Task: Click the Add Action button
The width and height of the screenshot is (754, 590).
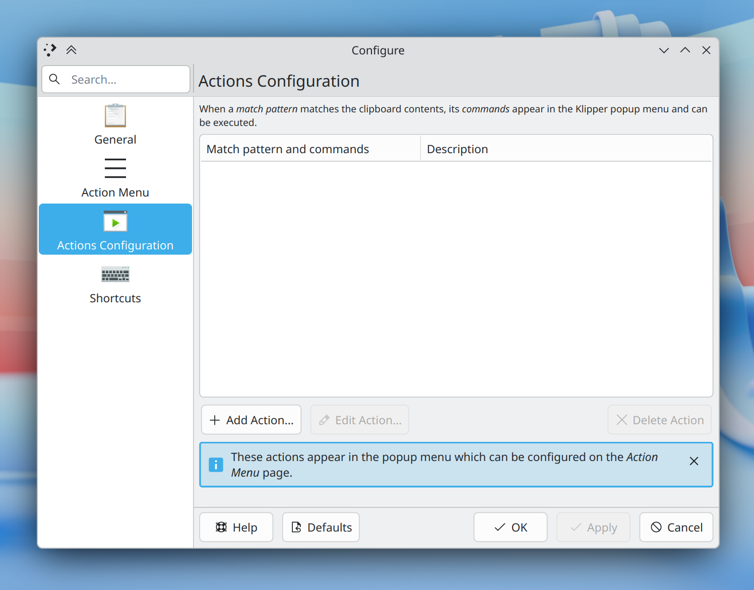Action: point(251,420)
